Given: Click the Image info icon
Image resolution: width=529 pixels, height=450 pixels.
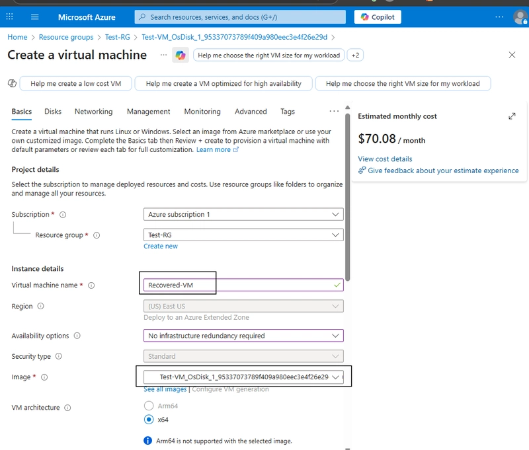Looking at the screenshot, I should (x=44, y=377).
